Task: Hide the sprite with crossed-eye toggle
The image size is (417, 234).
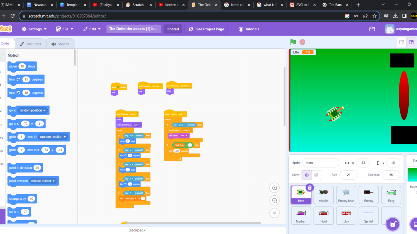Action: [316, 175]
